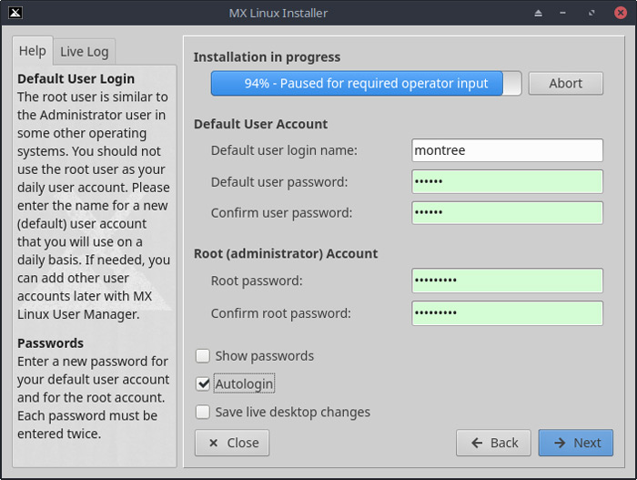Proceed by clicking Next

click(575, 443)
